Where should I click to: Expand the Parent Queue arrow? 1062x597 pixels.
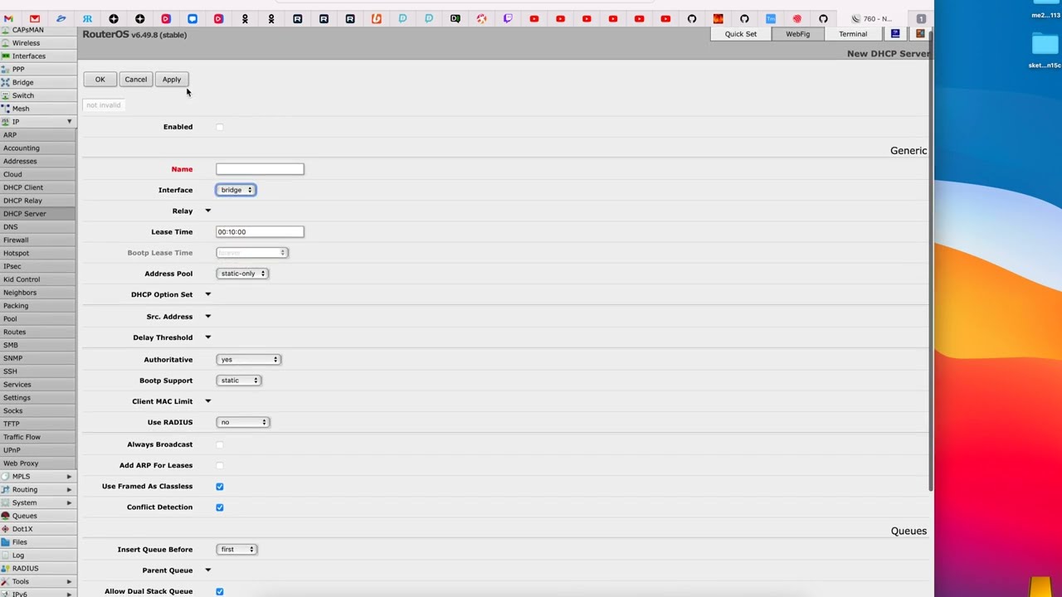tap(208, 570)
